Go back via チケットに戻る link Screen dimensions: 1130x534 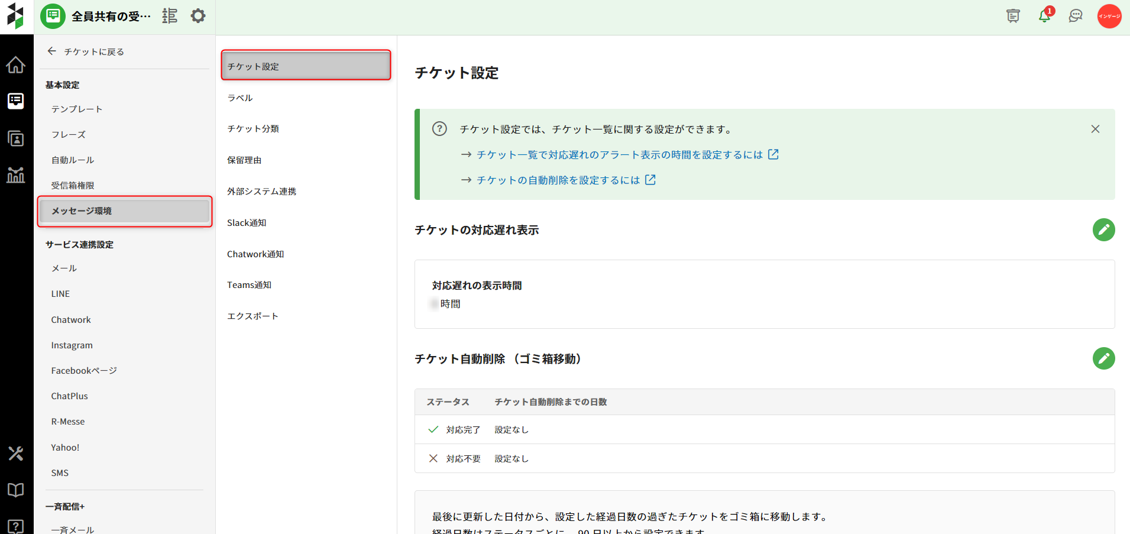(x=86, y=51)
